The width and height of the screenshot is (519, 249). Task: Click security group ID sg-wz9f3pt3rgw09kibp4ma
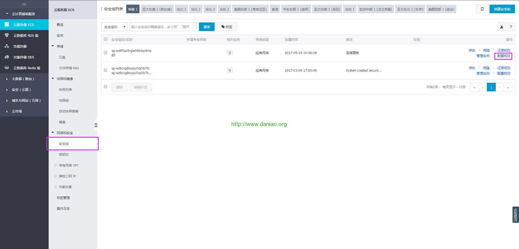click(x=131, y=51)
